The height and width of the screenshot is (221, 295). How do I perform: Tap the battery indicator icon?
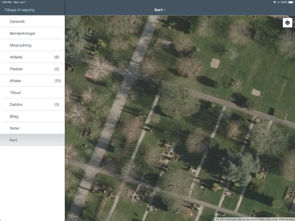(291, 2)
